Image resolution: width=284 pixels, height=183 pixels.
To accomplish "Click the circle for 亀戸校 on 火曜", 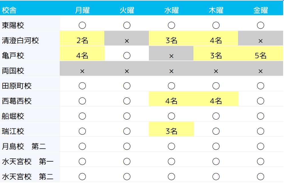I will coord(127,56).
